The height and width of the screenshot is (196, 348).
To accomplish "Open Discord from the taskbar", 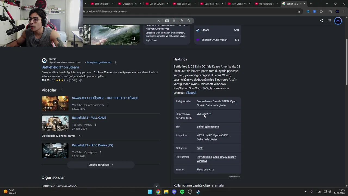I will coord(174,192).
